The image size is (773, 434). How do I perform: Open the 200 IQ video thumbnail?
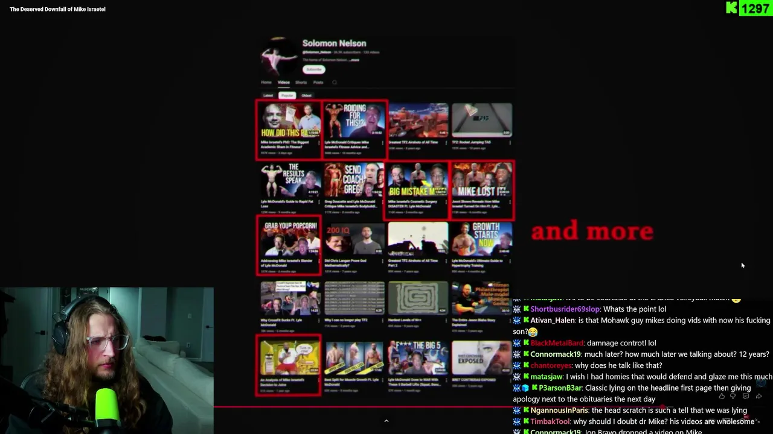[354, 239]
